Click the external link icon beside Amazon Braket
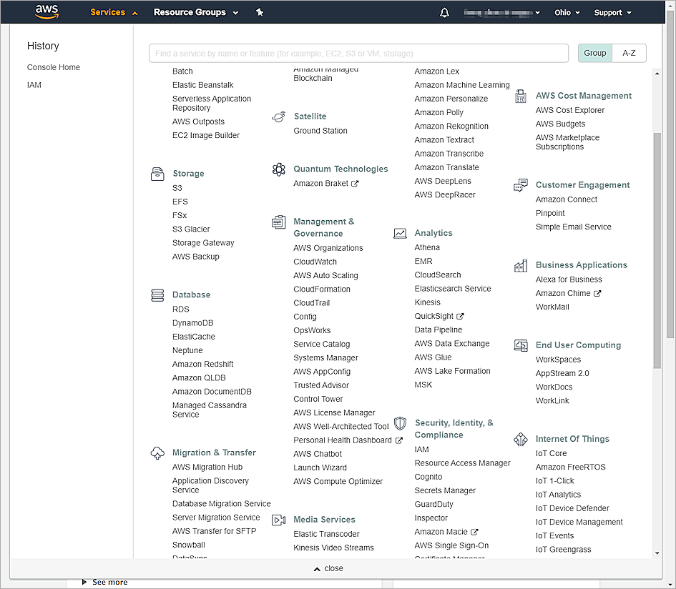This screenshot has height=589, width=676. [x=355, y=184]
